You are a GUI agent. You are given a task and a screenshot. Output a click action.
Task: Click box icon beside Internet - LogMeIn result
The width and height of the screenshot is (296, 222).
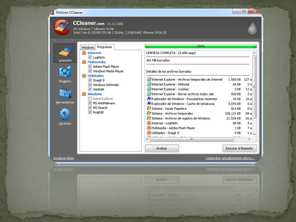[x=149, y=123]
